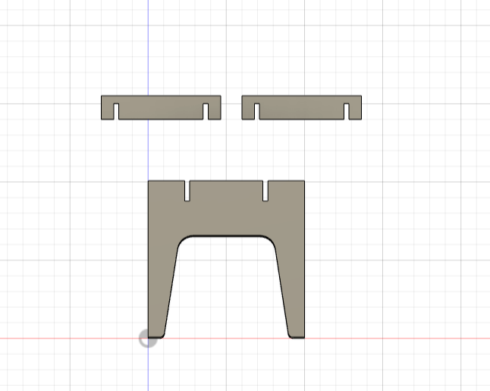Click the right notch of the upper-right bar
Image resolution: width=490 pixels, height=391 pixels.
click(x=346, y=111)
